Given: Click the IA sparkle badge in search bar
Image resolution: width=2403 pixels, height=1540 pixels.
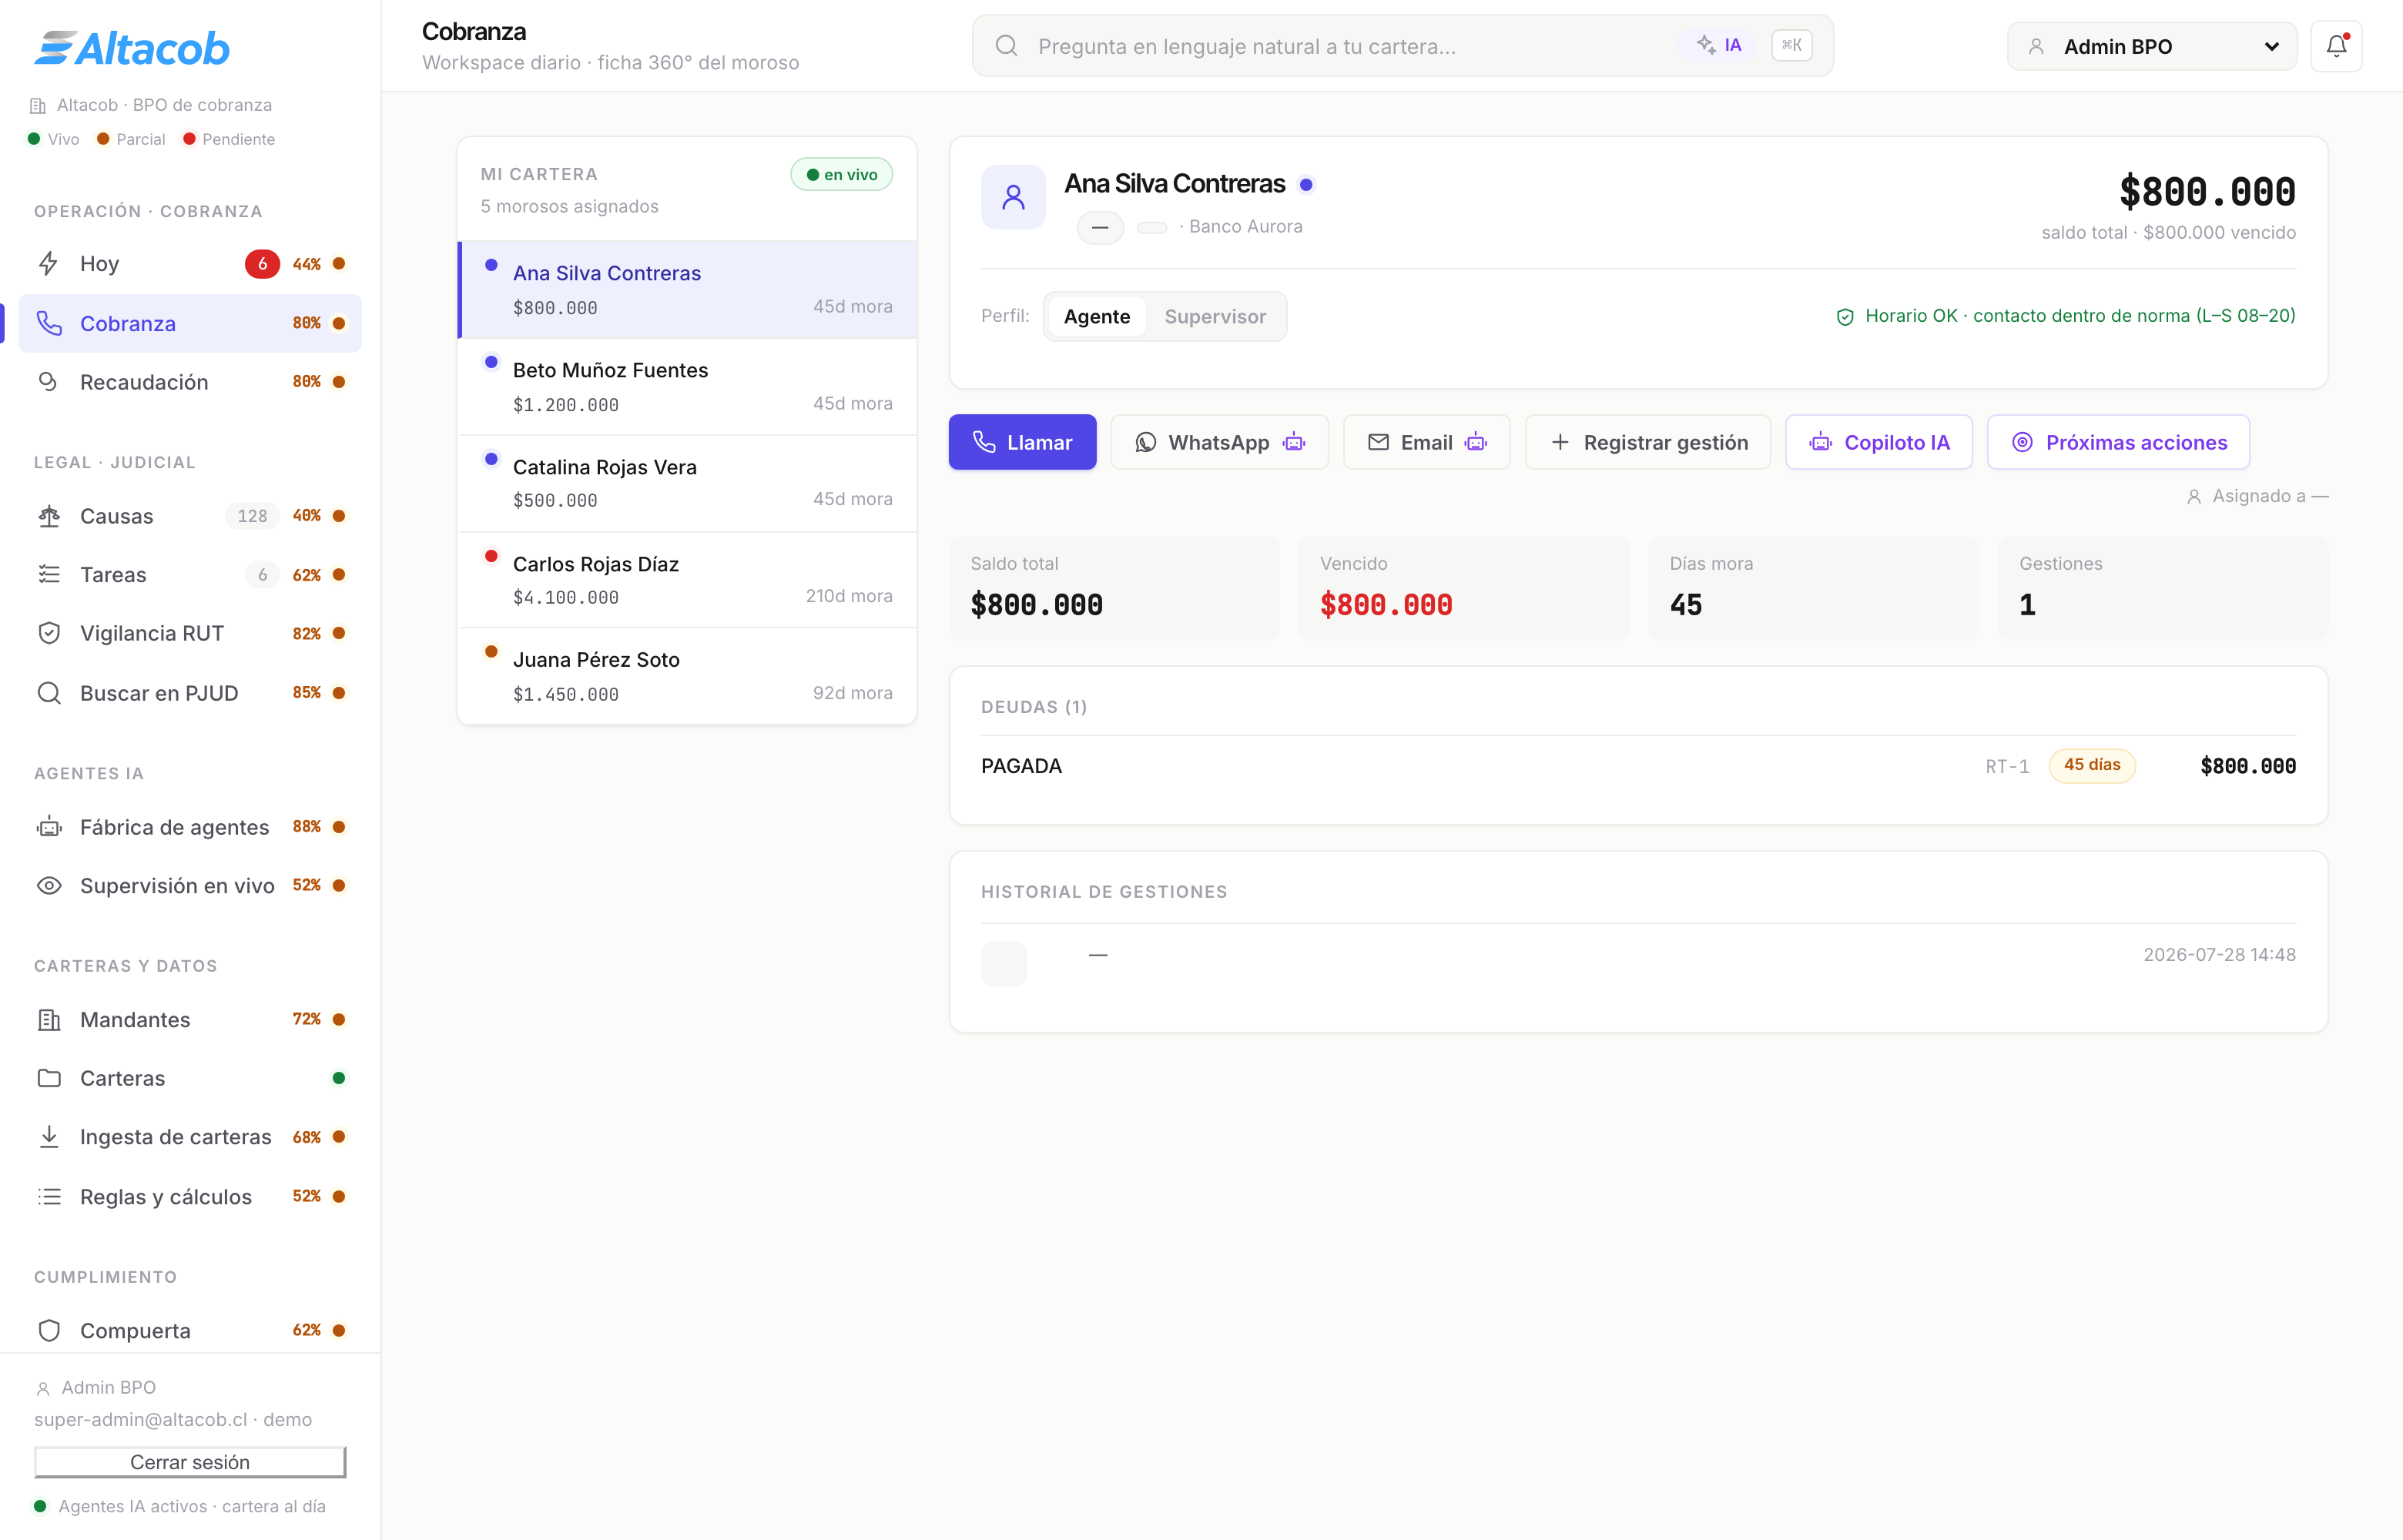Looking at the screenshot, I should click(1719, 45).
